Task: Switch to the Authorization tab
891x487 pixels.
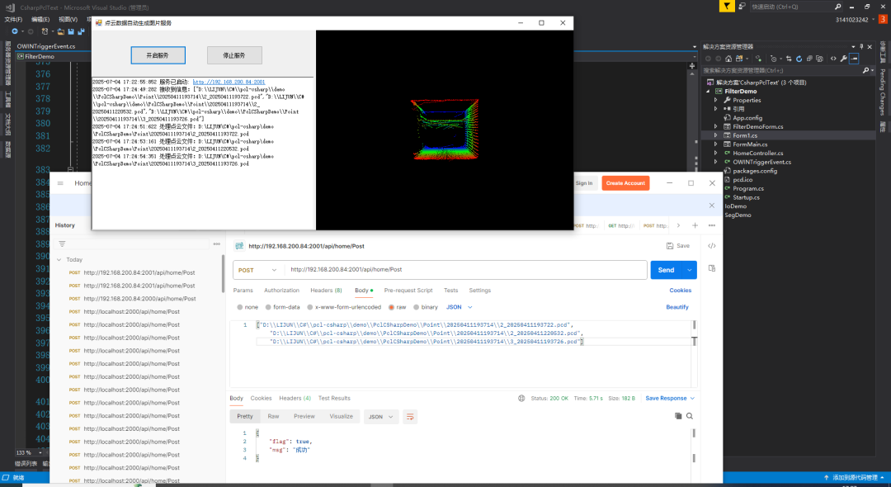Action: point(281,291)
